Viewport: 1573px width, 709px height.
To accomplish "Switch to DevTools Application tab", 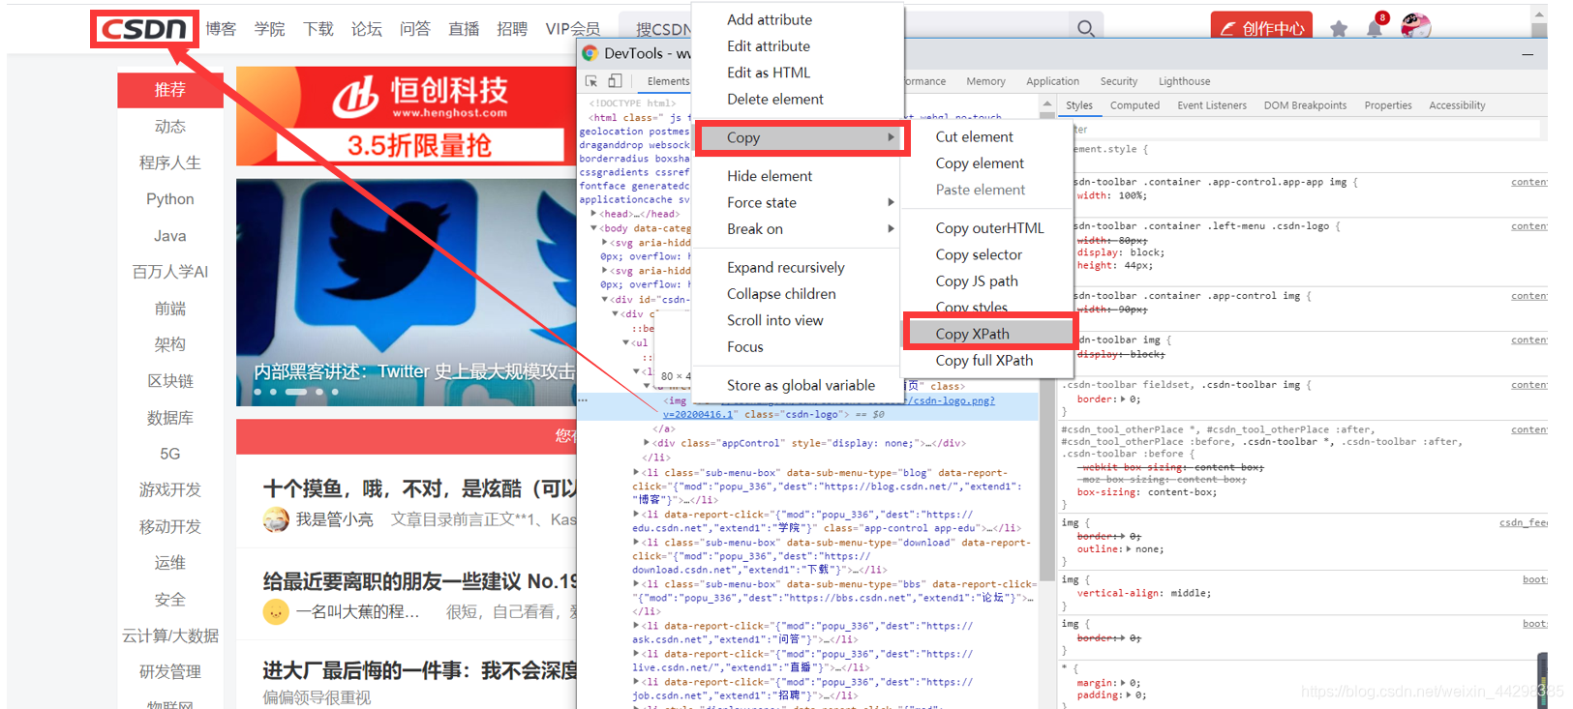I will pos(1052,81).
